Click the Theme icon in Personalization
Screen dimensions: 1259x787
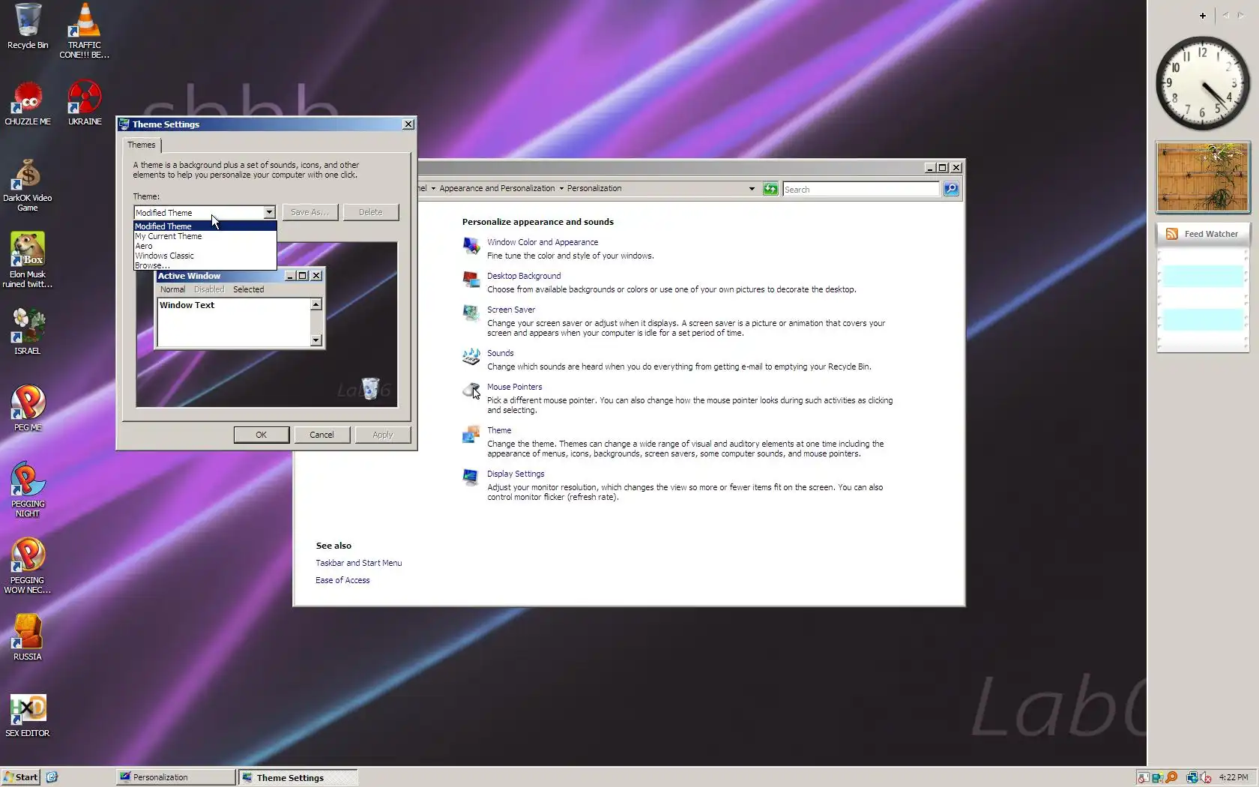click(x=471, y=433)
